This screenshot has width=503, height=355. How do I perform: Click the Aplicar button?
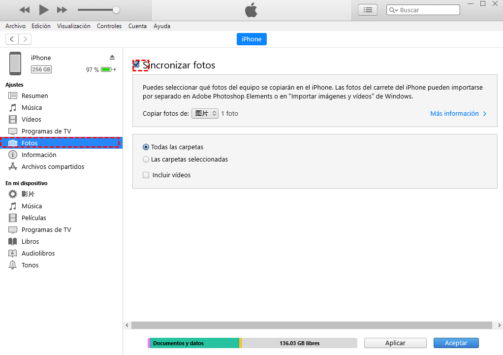point(395,343)
